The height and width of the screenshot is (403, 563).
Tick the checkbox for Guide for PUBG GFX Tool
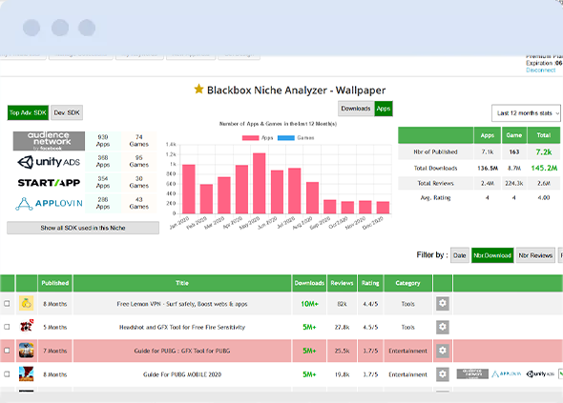point(7,351)
